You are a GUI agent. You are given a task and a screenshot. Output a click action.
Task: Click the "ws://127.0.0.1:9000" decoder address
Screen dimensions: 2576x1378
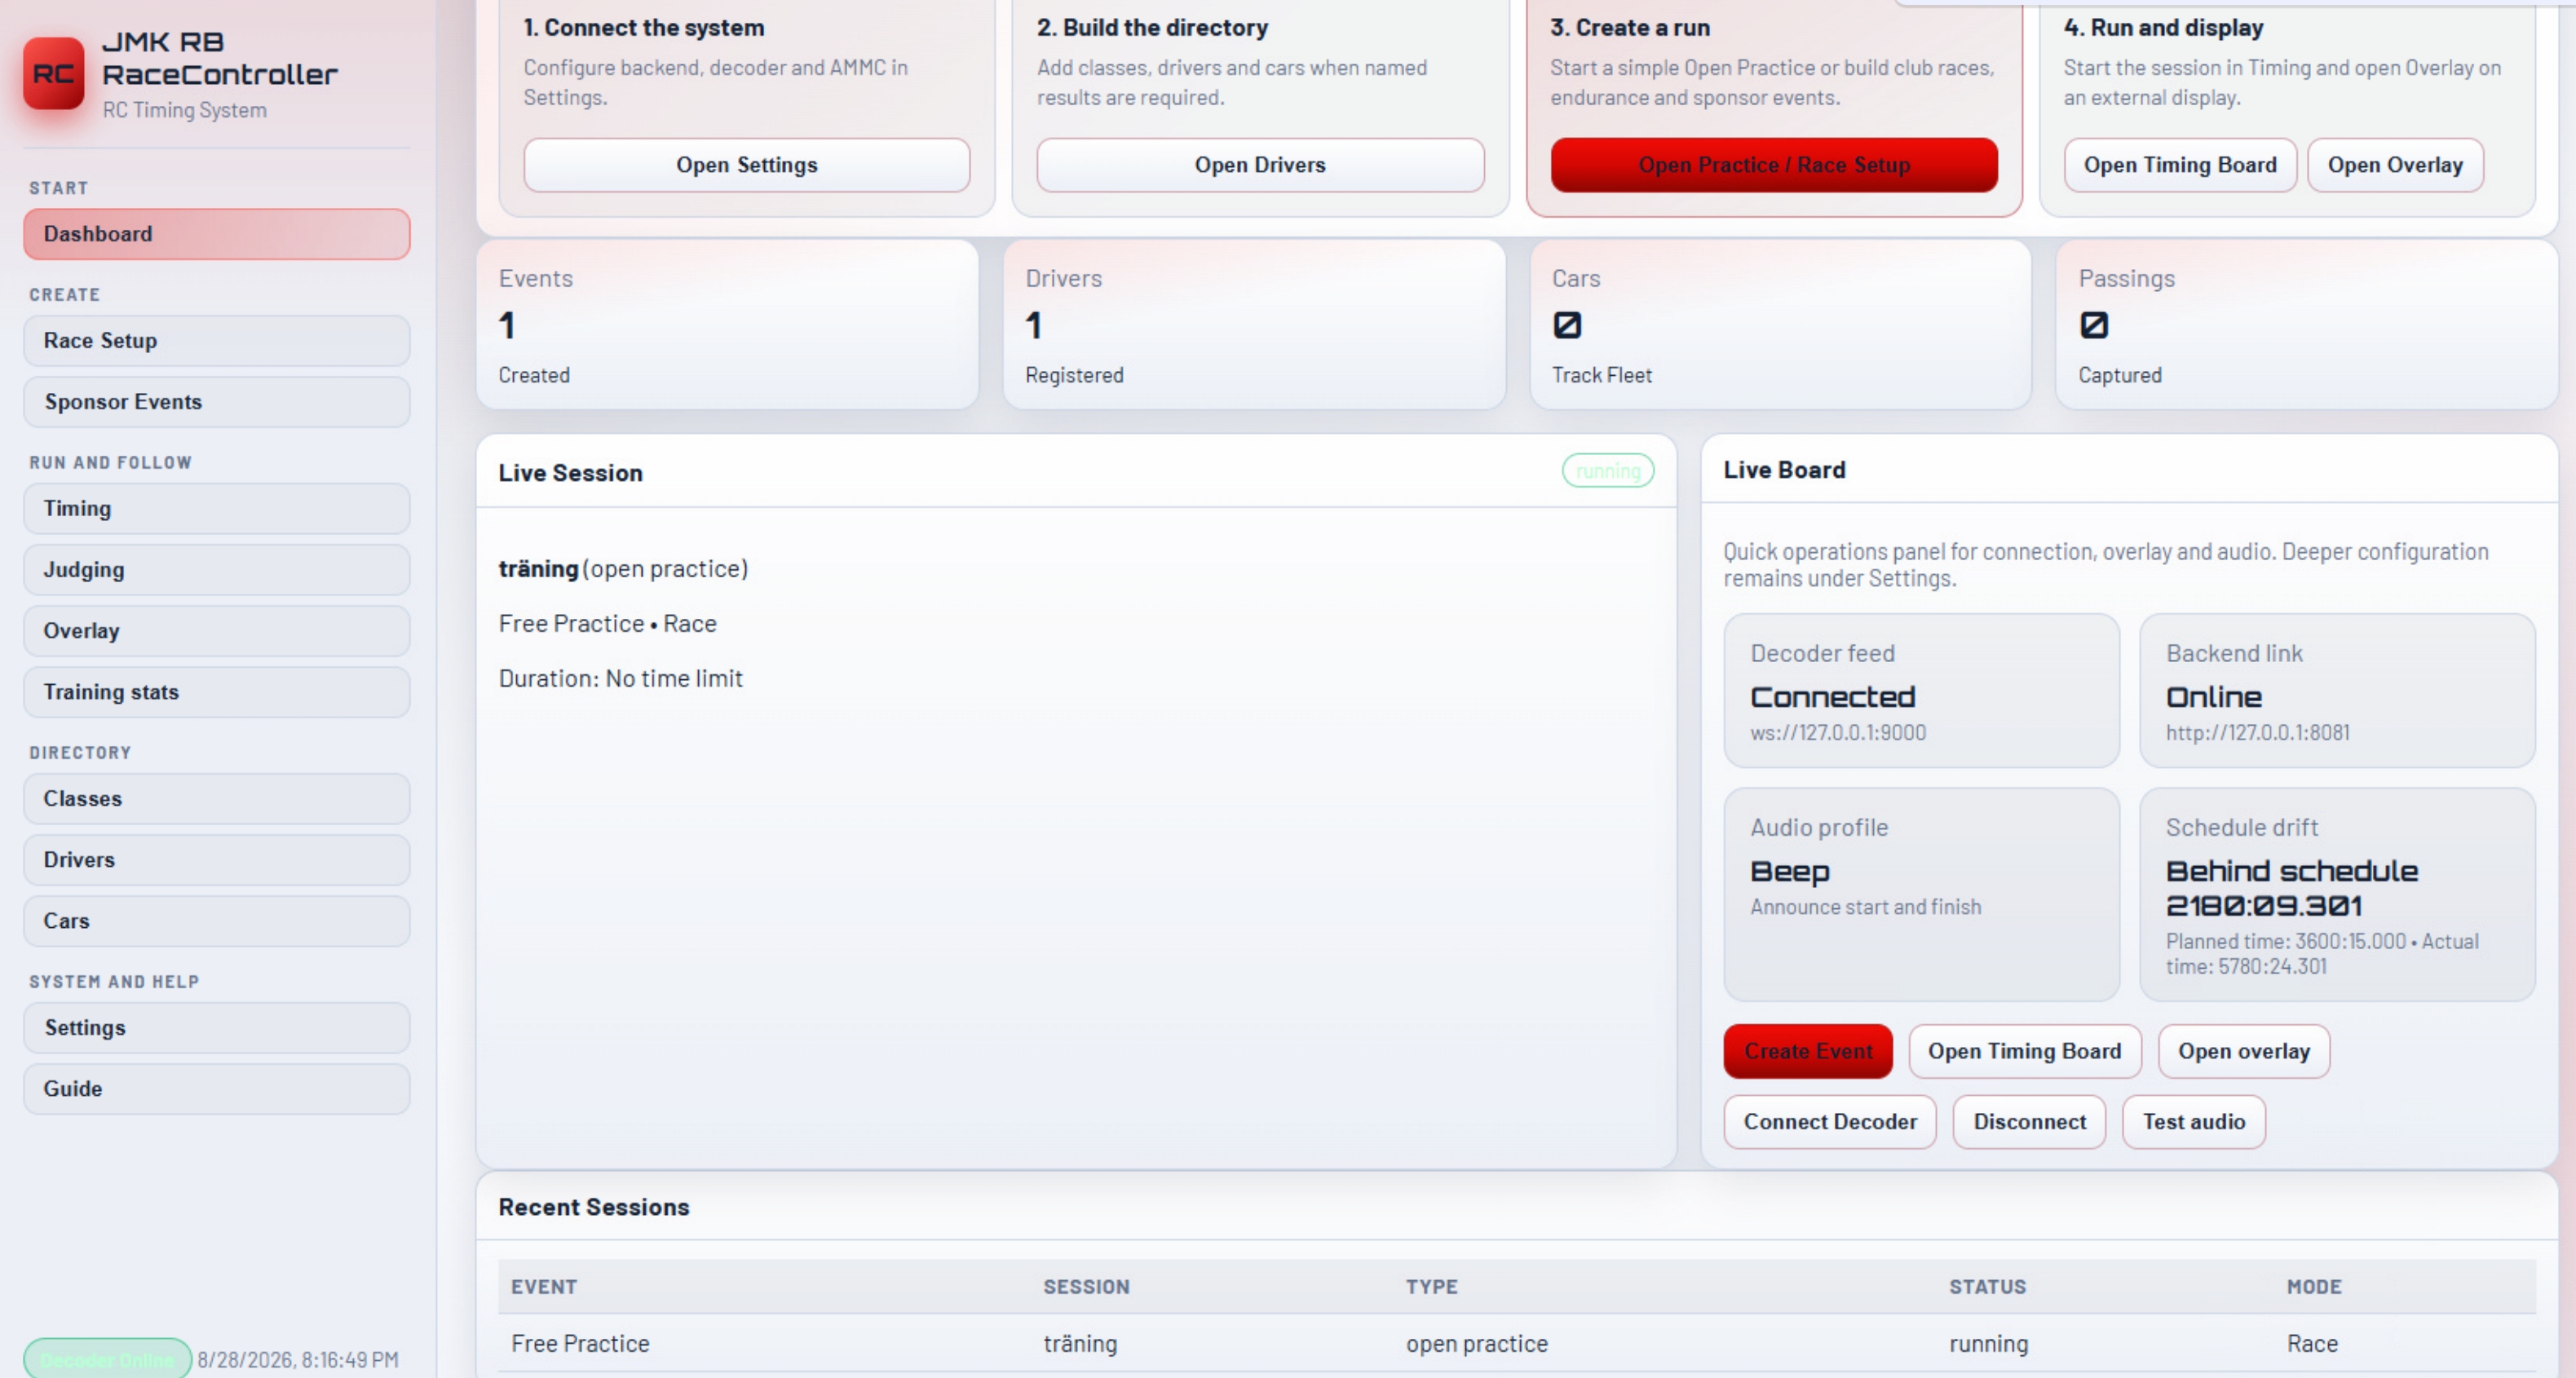(x=1837, y=732)
